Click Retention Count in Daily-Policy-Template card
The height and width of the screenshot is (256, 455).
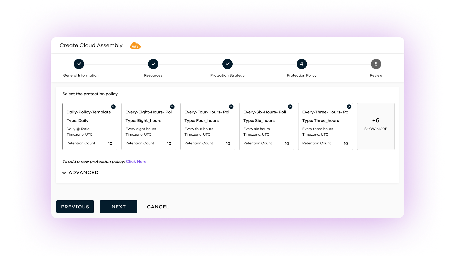81,143
